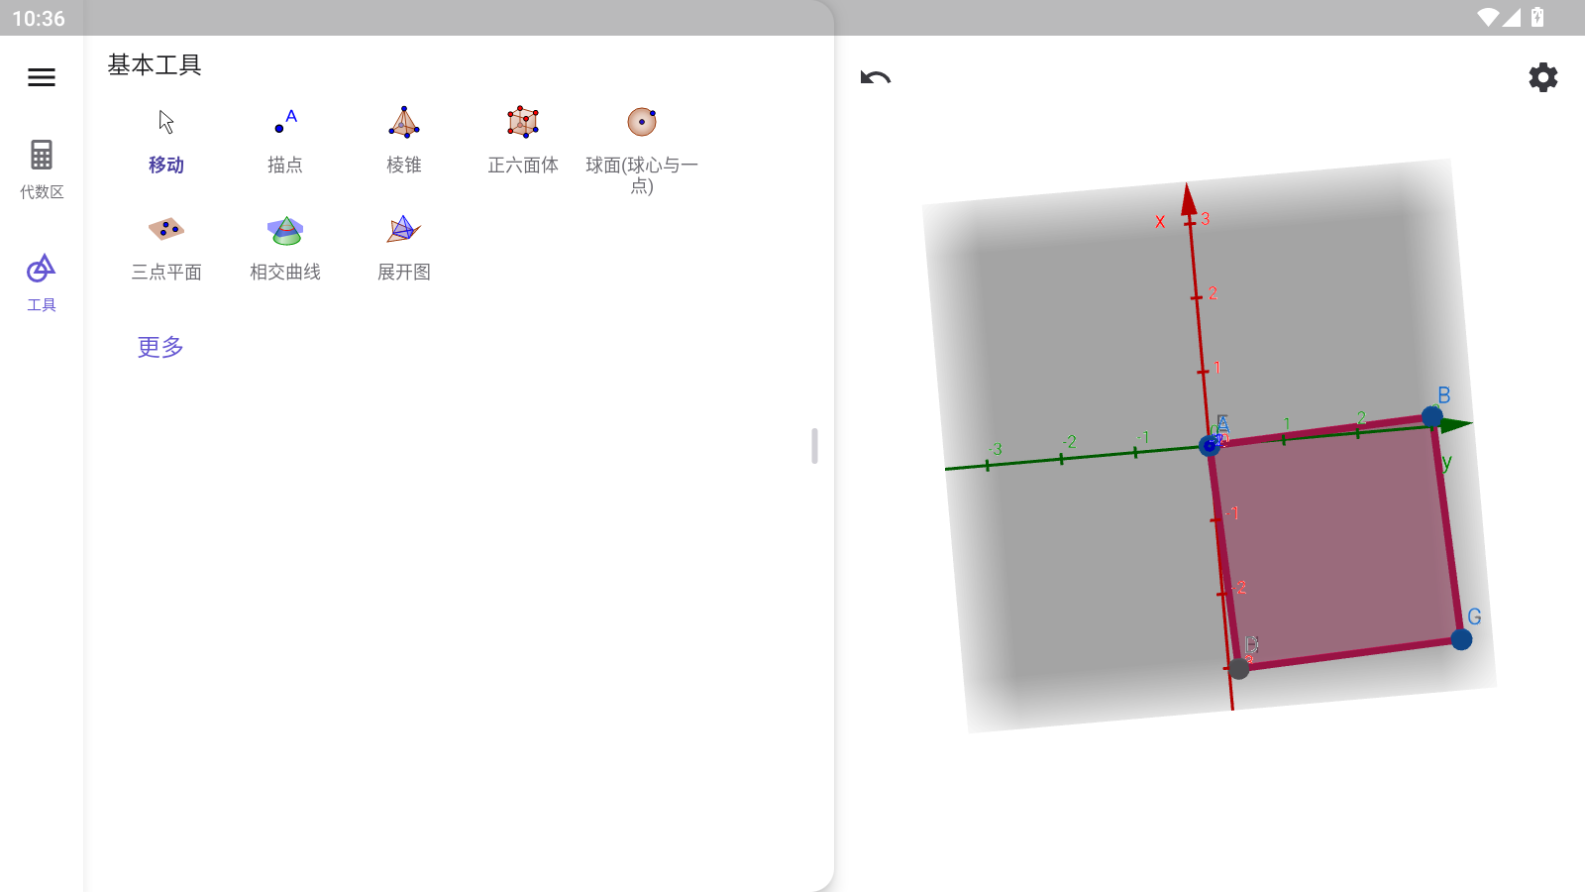Switch to the 工具 (Tools) tab
This screenshot has height=892, width=1585.
point(42,283)
